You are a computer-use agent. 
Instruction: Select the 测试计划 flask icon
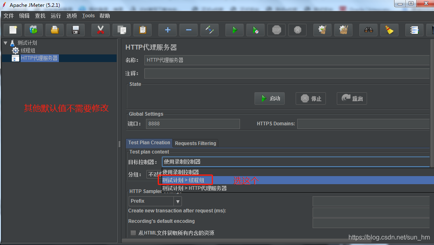(12, 43)
